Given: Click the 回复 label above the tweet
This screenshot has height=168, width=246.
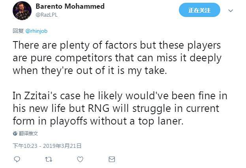Looking at the screenshot, I should (x=18, y=31).
